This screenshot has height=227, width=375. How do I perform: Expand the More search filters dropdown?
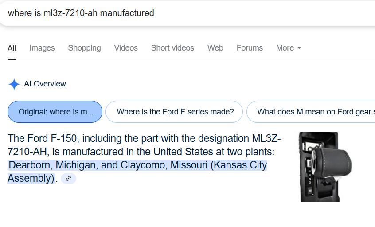click(289, 48)
